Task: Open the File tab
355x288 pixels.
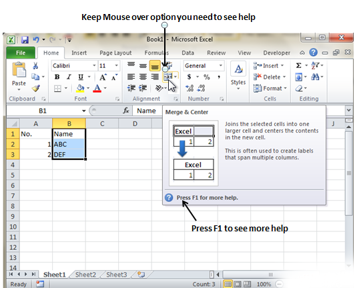Action: point(21,53)
